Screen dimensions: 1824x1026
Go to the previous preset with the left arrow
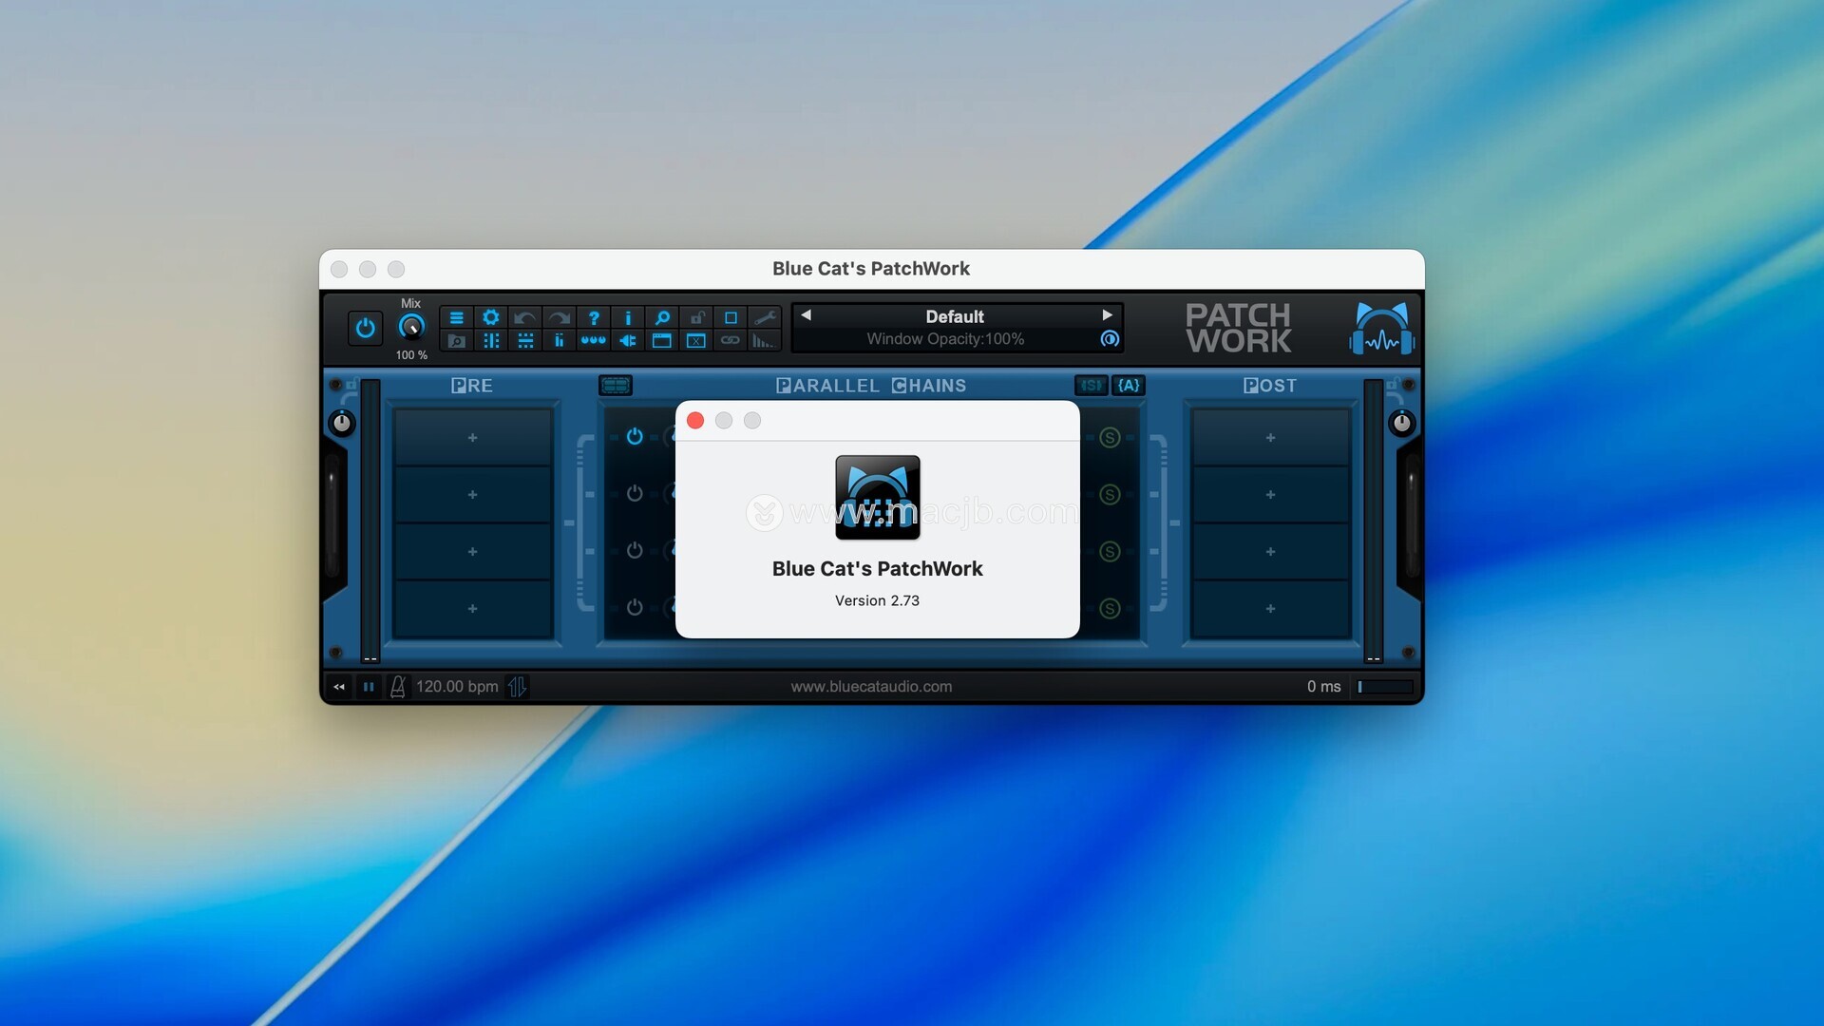pos(806,315)
